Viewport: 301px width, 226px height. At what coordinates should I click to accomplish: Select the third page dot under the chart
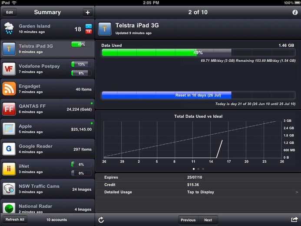pyautogui.click(x=203, y=169)
